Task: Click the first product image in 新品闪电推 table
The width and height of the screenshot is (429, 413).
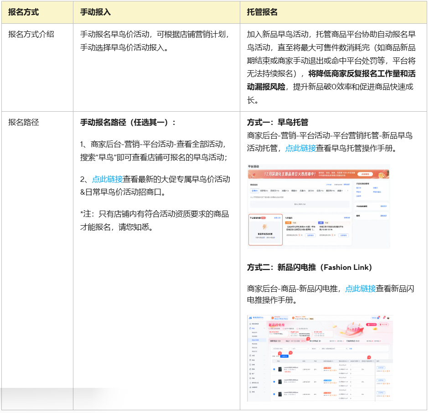Action: point(279,369)
